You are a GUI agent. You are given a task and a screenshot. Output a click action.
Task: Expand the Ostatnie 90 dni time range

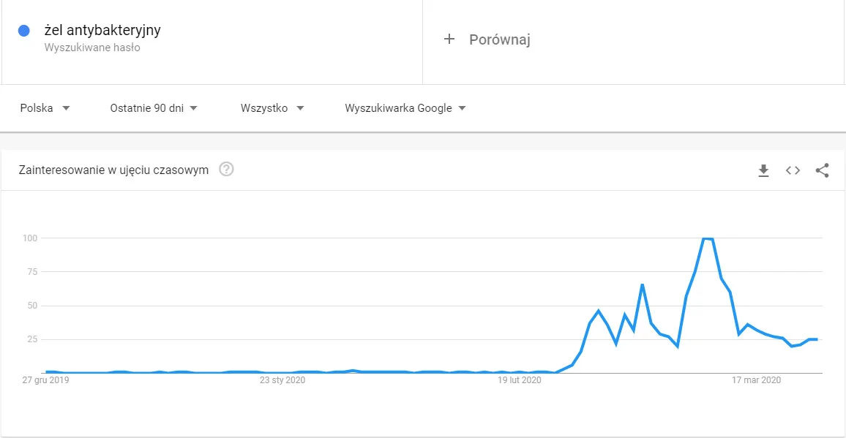(154, 108)
